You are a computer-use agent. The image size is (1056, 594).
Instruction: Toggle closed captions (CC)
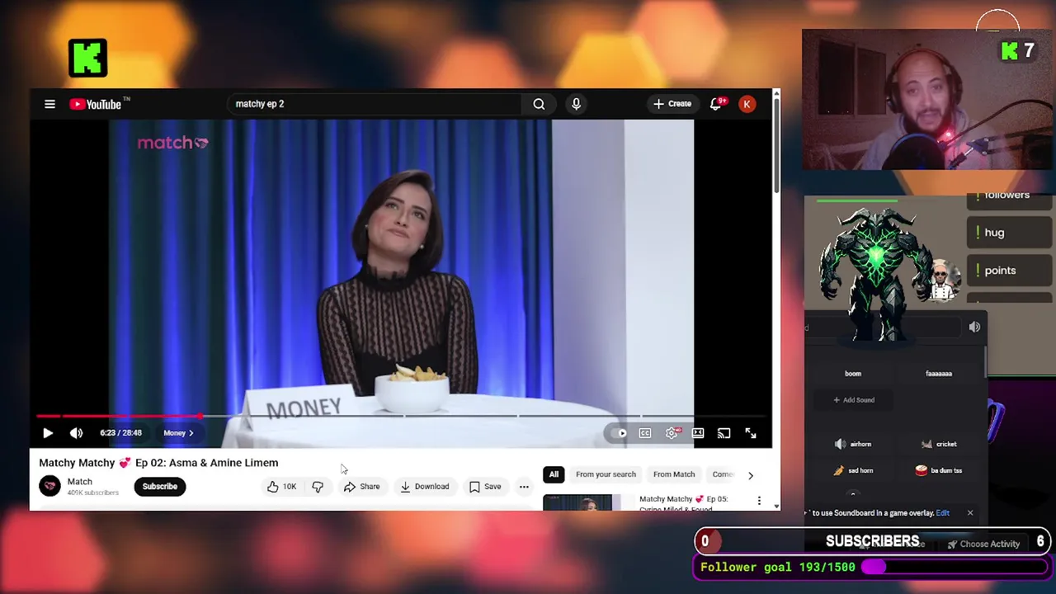(x=645, y=433)
